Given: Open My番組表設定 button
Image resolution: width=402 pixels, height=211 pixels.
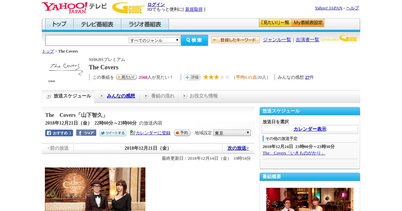Looking at the screenshot, I should (308, 23).
